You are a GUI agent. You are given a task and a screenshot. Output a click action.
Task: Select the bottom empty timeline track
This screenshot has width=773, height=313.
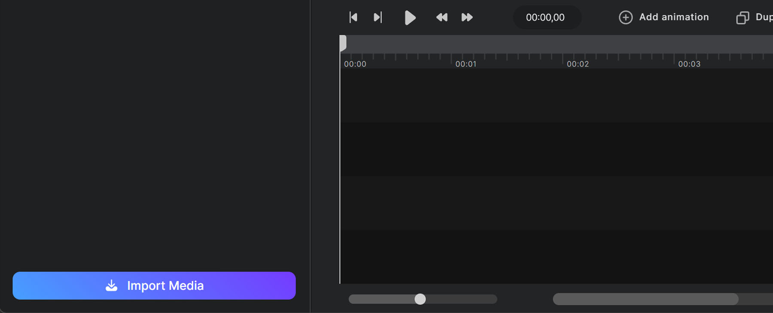pos(556,256)
